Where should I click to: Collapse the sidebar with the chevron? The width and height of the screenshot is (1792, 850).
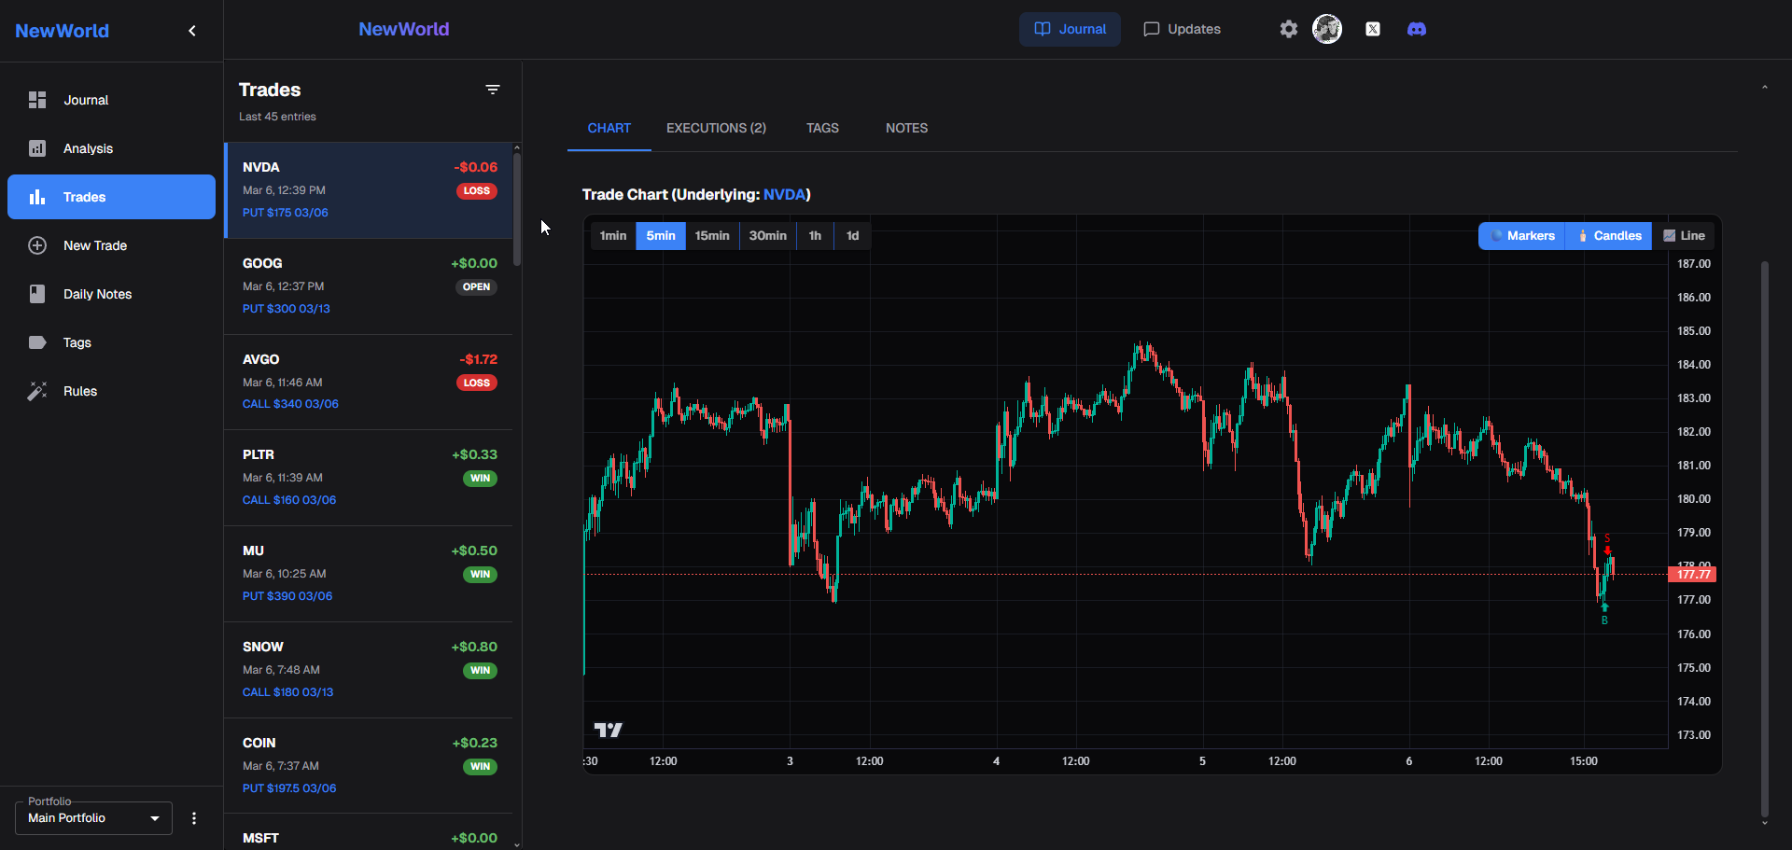click(x=192, y=31)
